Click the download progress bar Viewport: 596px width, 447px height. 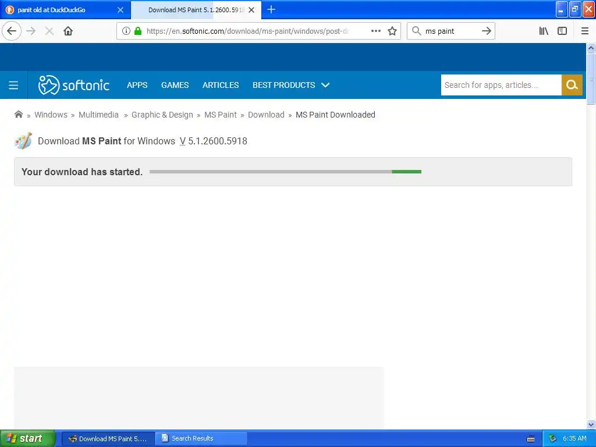pyautogui.click(x=285, y=172)
